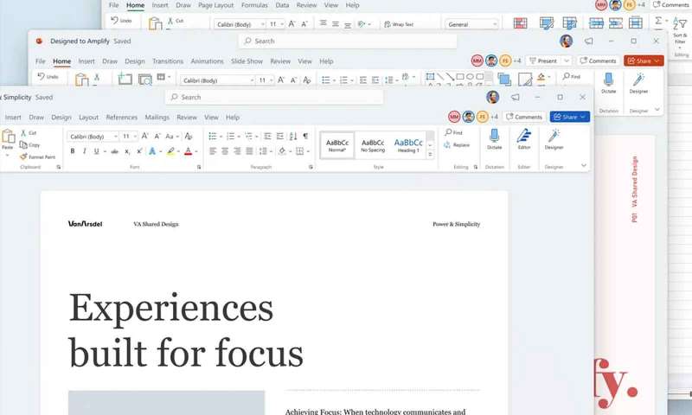Open the Word font name dropdown

[116, 137]
